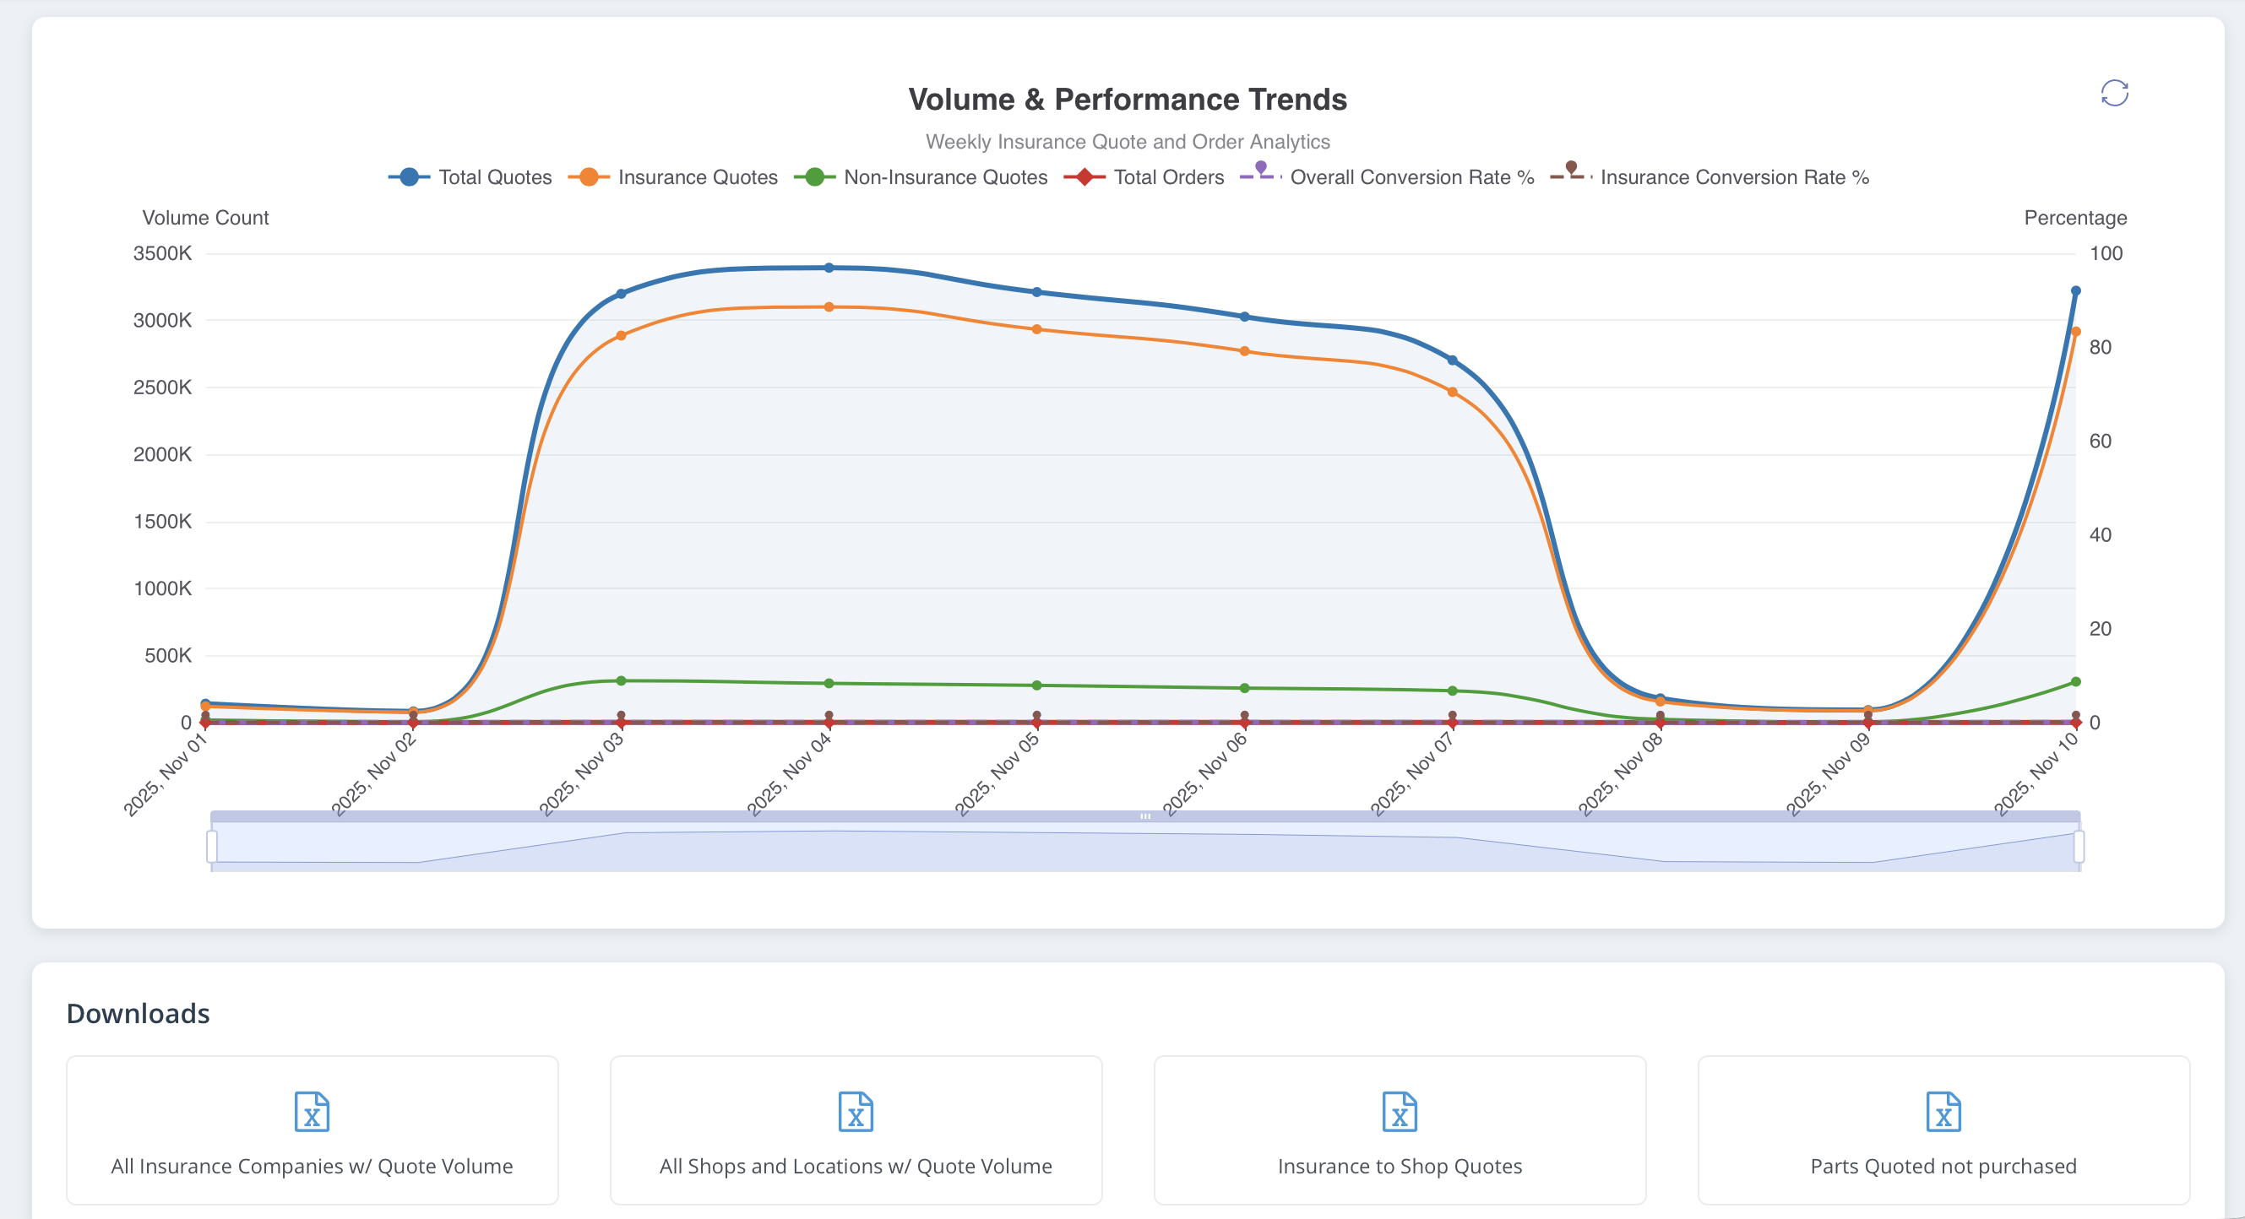Hide Total Orders series via legend
2245x1219 pixels.
(x=1144, y=177)
